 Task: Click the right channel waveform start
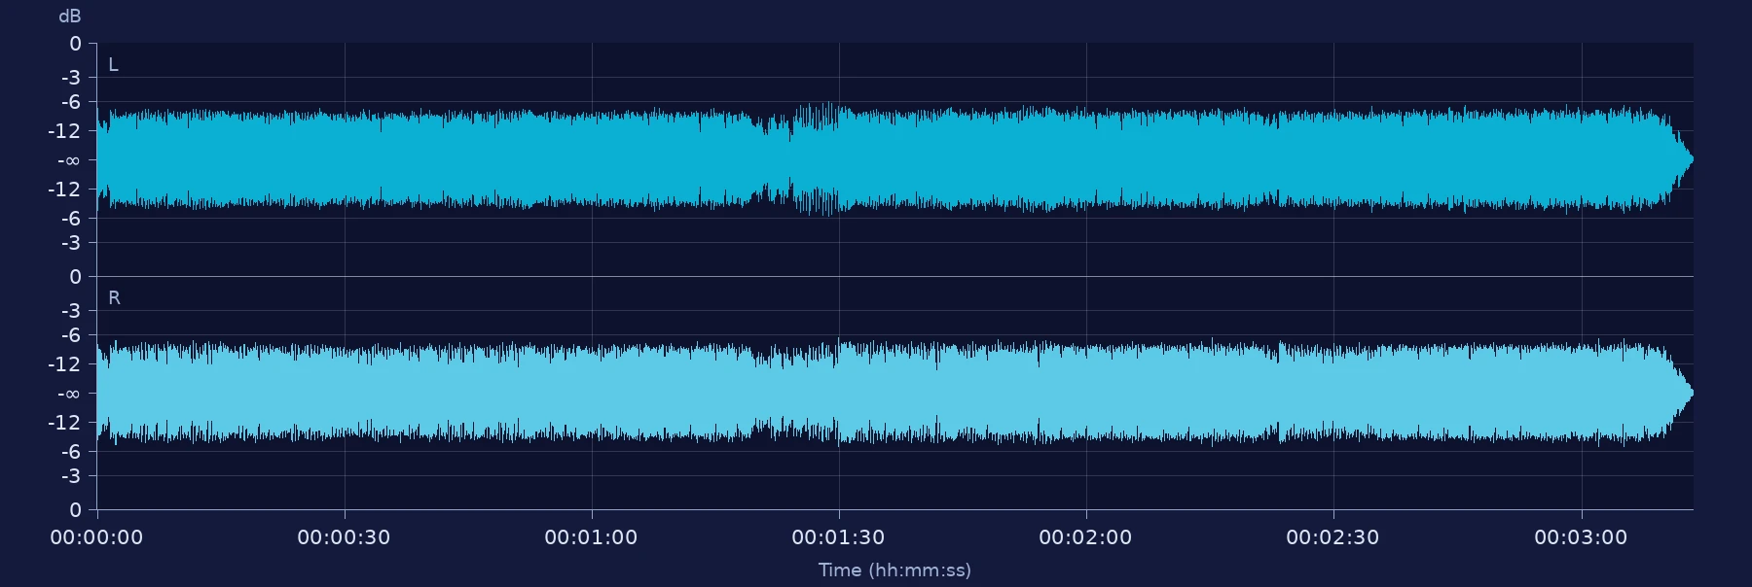(x=101, y=393)
